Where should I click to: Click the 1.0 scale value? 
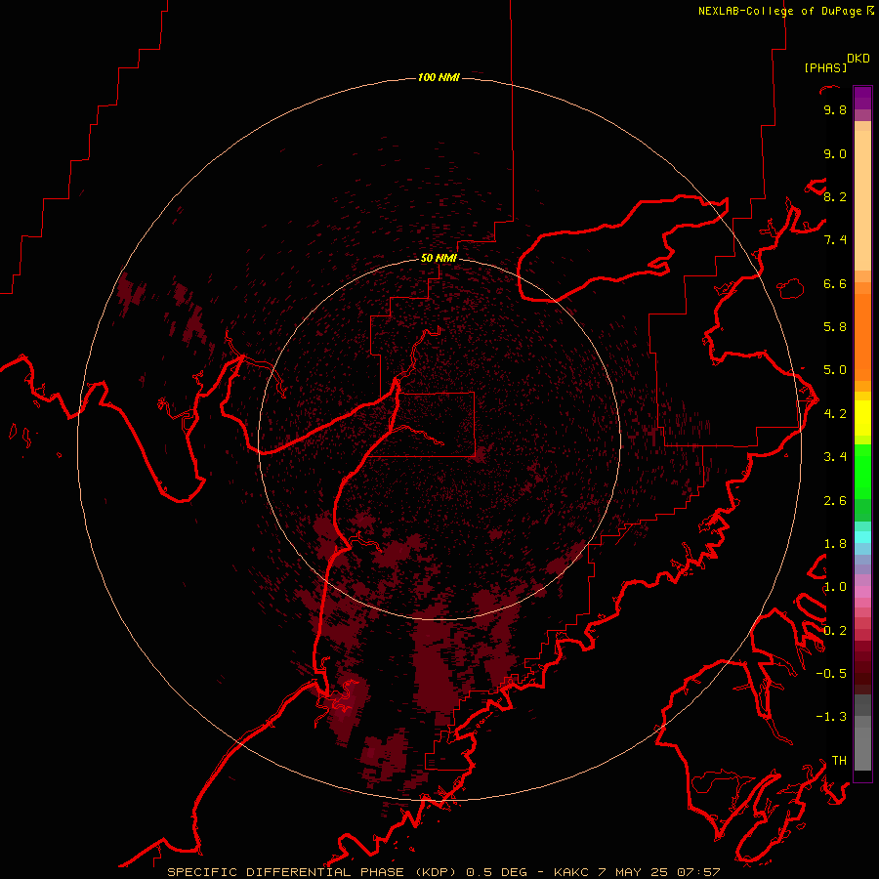(835, 587)
